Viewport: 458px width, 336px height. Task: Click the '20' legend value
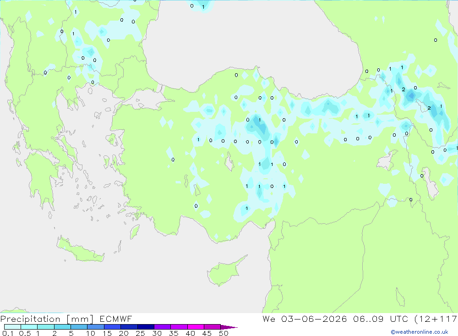124,333
